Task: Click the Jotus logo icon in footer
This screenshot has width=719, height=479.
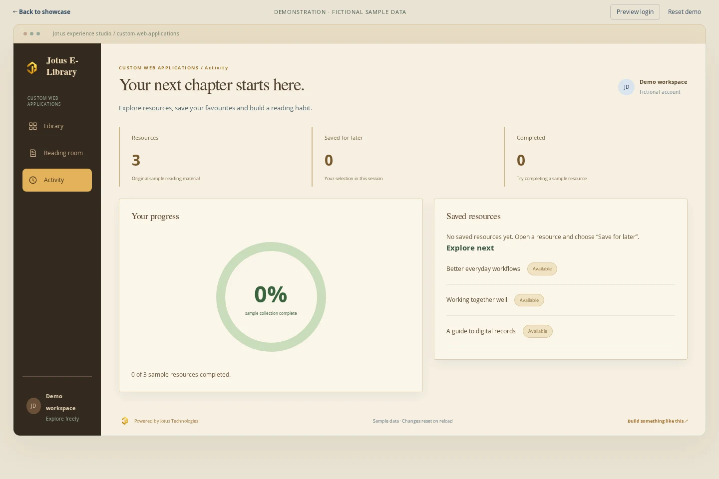Action: pos(125,421)
